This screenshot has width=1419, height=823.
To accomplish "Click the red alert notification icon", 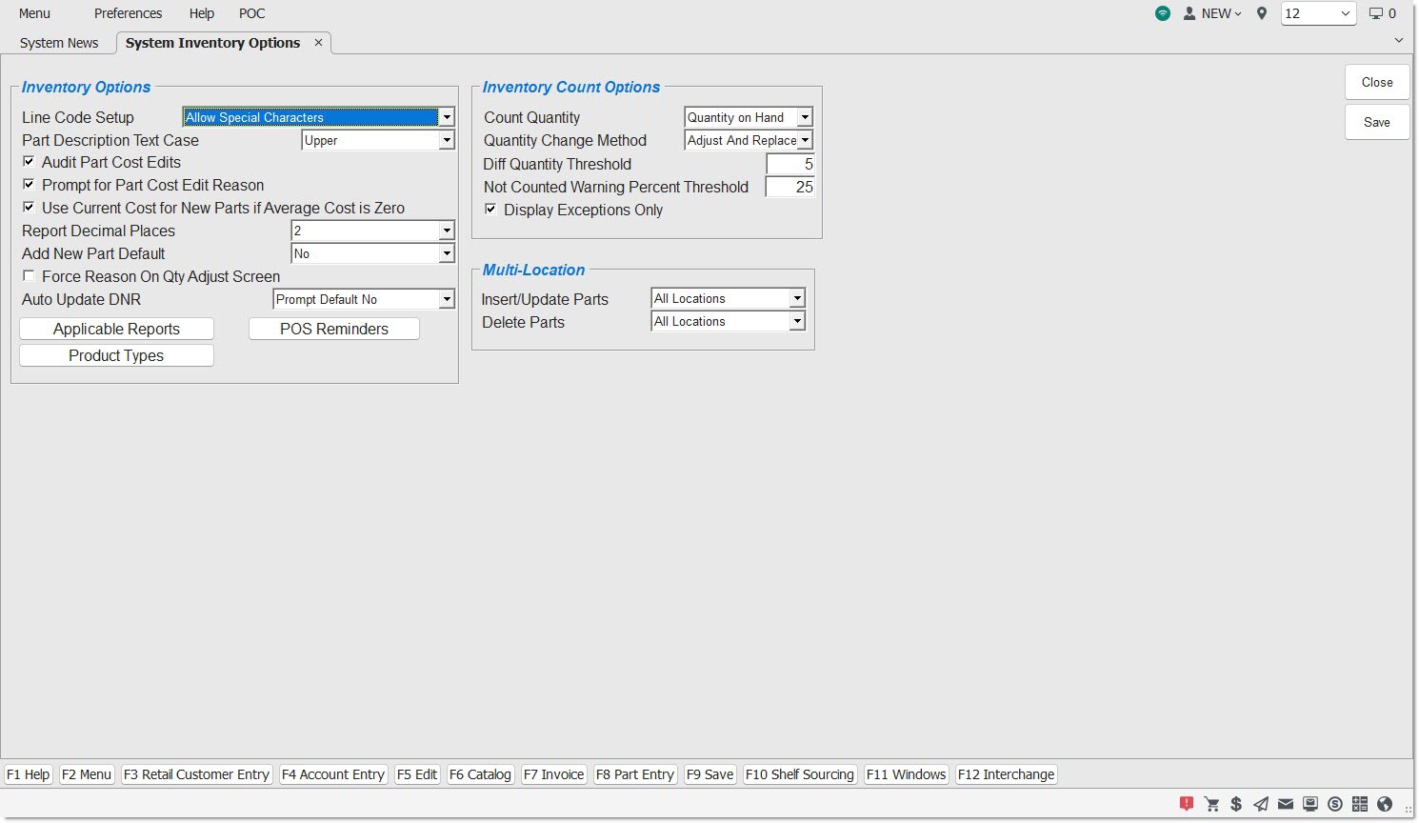I will (x=1187, y=804).
